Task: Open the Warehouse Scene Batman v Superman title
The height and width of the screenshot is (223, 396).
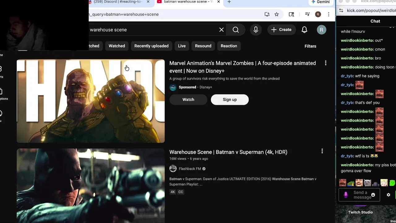Action: [228, 152]
